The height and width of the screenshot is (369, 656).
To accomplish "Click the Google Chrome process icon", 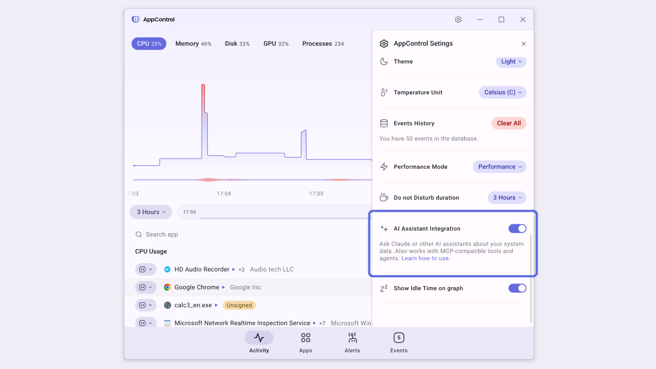I will [x=168, y=287].
